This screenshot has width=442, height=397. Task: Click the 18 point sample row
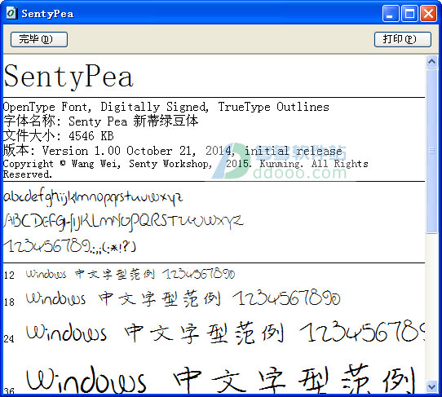pos(172,299)
